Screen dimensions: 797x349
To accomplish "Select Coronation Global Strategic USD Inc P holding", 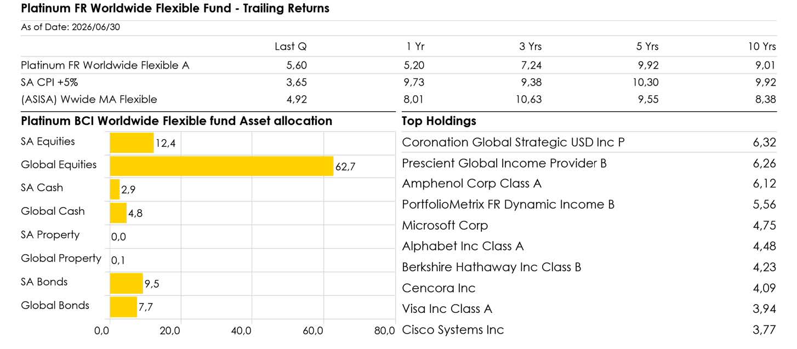I will (589, 142).
